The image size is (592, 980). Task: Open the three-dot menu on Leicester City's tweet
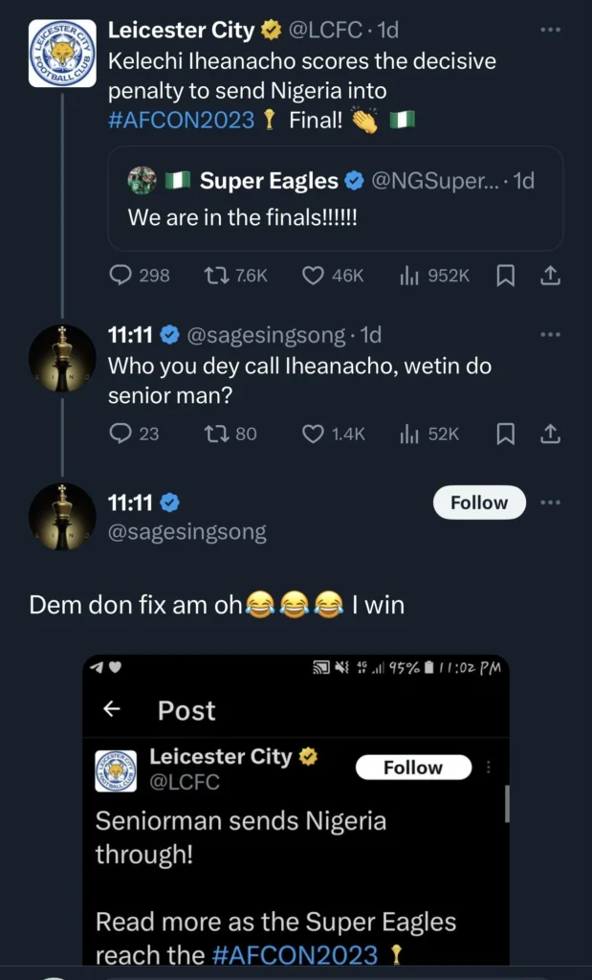point(551,29)
